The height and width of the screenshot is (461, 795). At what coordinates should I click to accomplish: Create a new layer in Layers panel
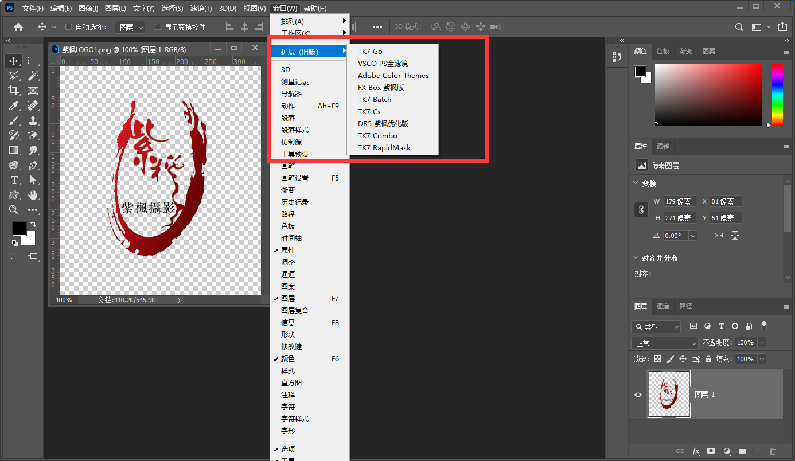click(x=758, y=451)
